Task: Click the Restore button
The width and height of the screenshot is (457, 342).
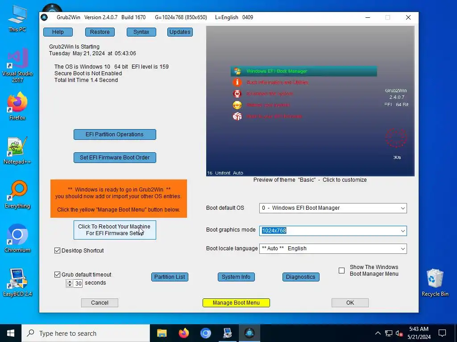Action: [x=100, y=32]
